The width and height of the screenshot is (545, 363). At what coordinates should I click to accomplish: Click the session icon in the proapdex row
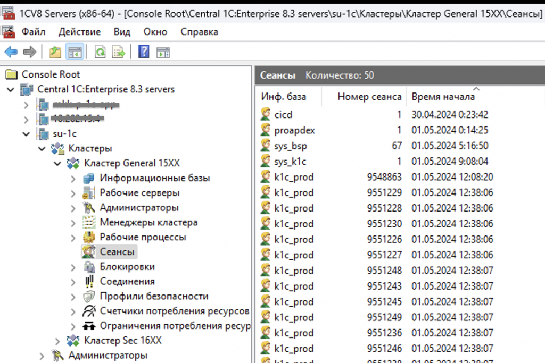click(x=266, y=130)
